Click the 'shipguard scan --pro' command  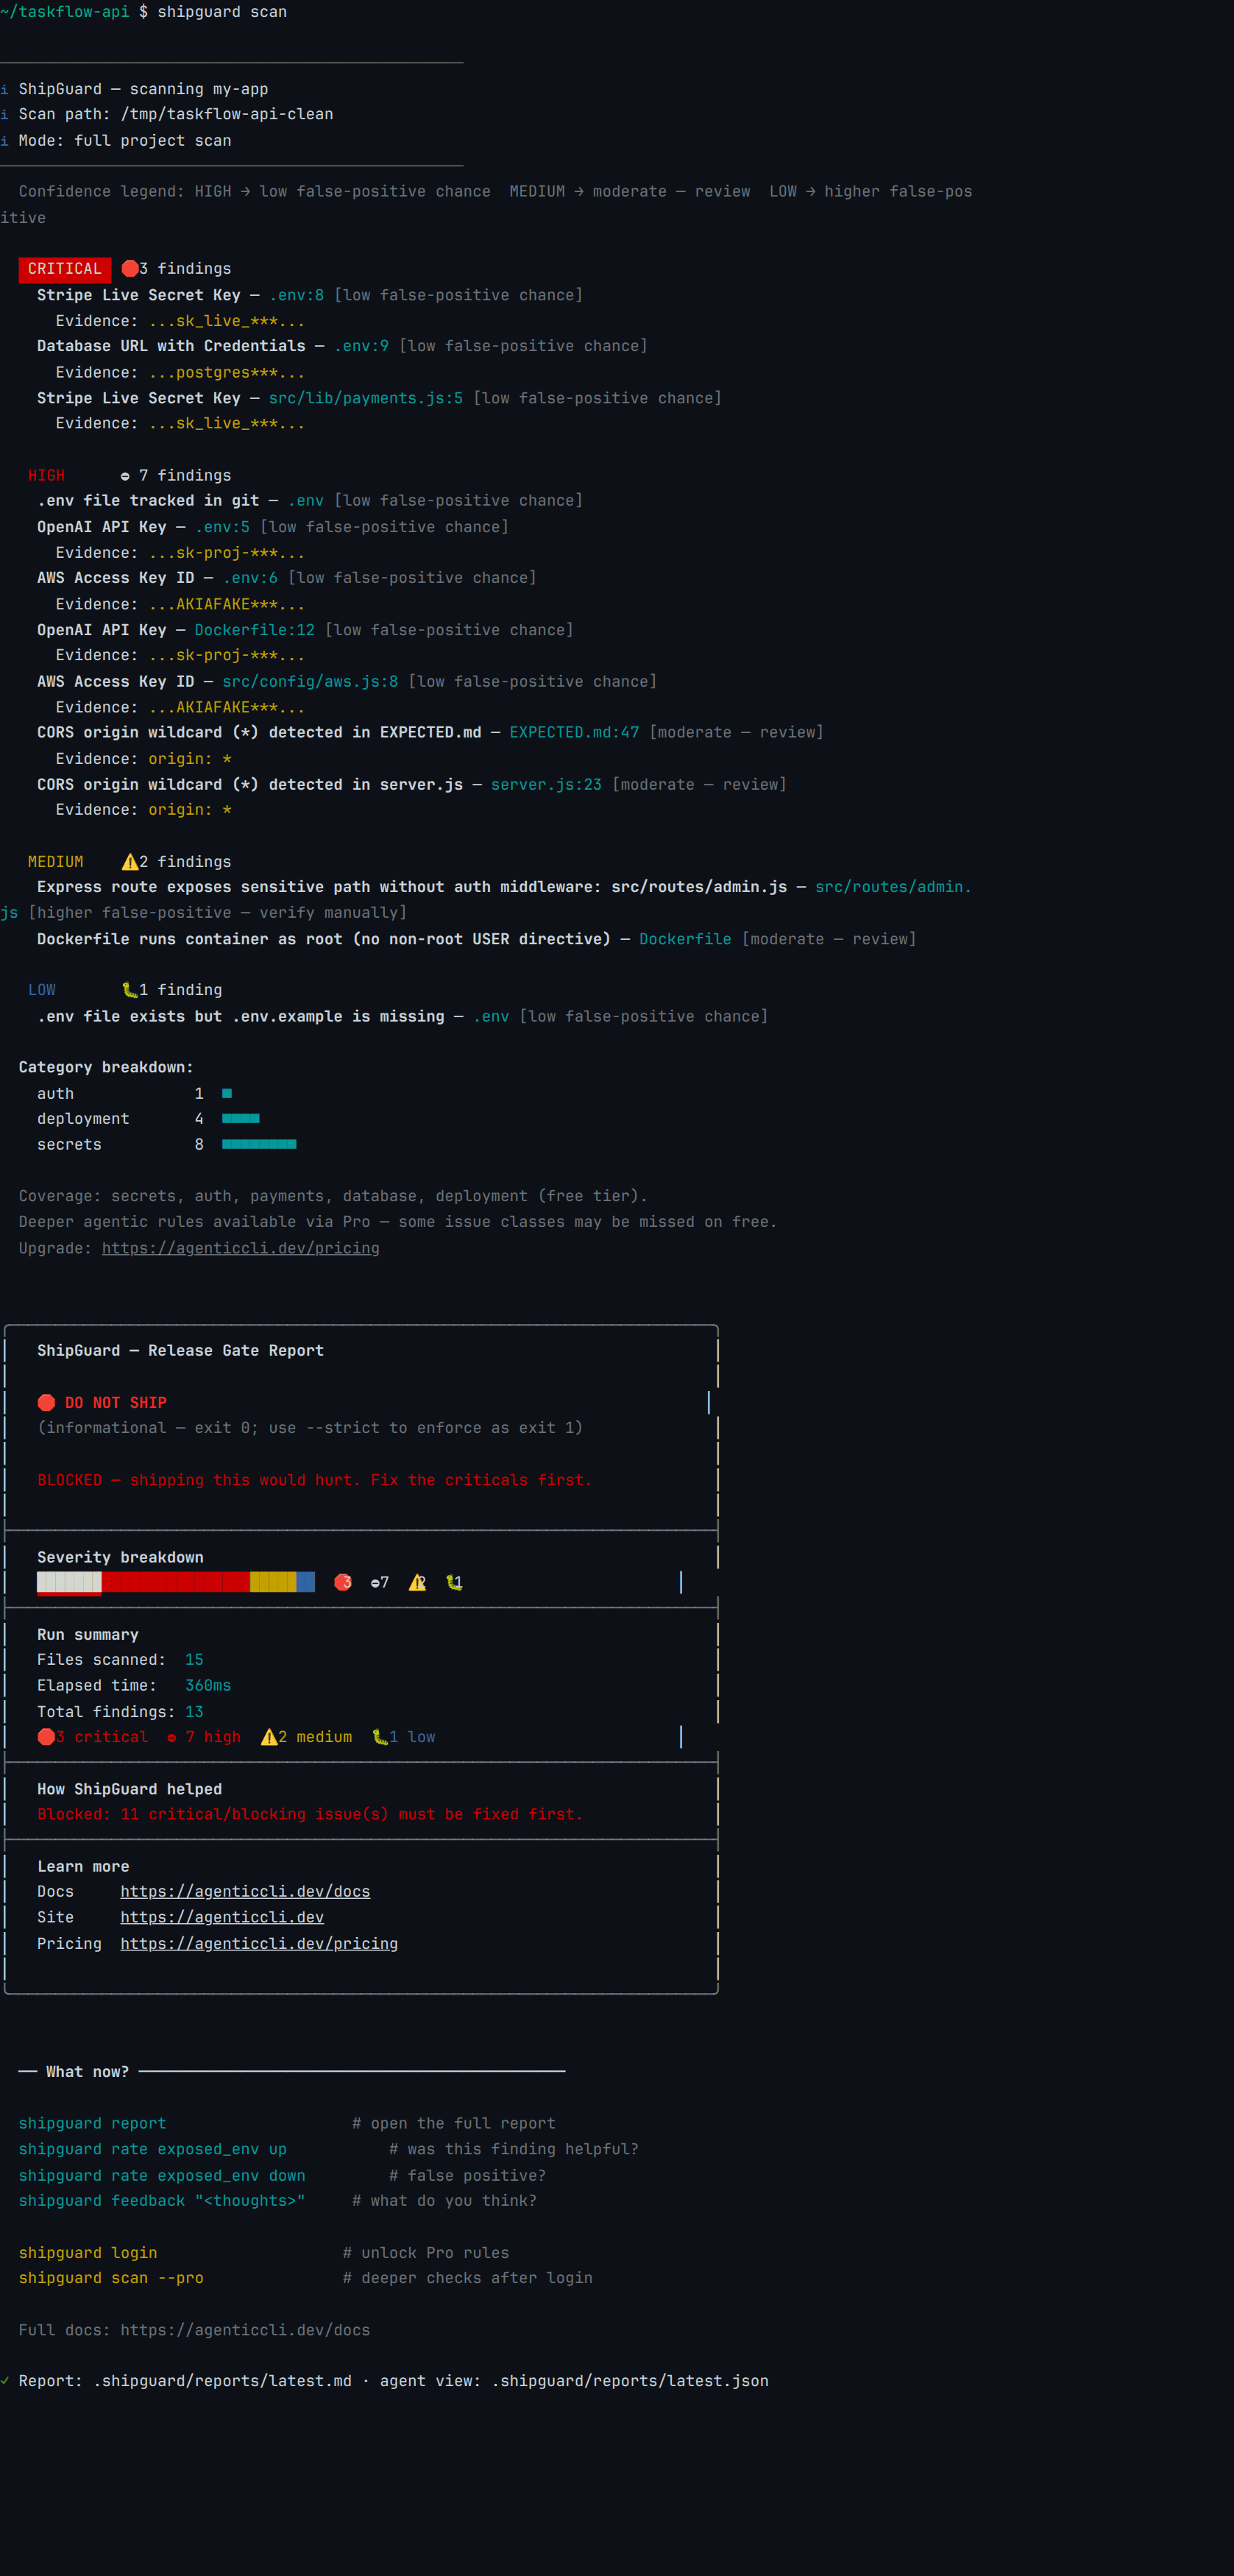pyautogui.click(x=111, y=2277)
